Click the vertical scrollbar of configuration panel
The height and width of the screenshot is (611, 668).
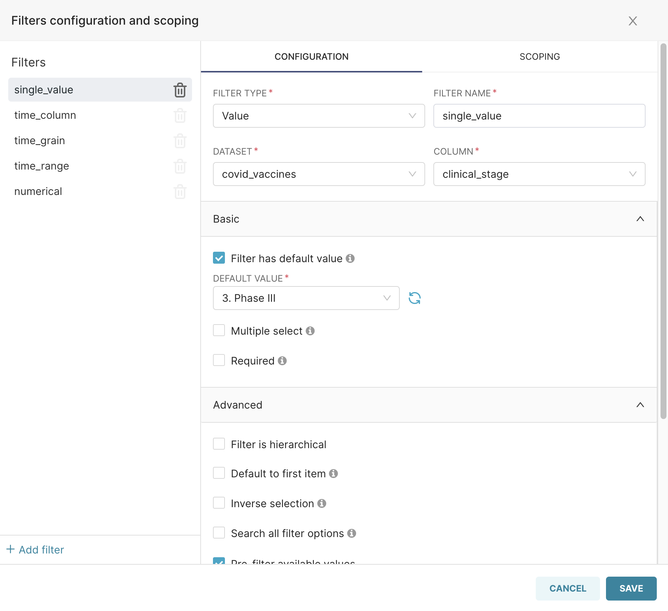[663, 232]
